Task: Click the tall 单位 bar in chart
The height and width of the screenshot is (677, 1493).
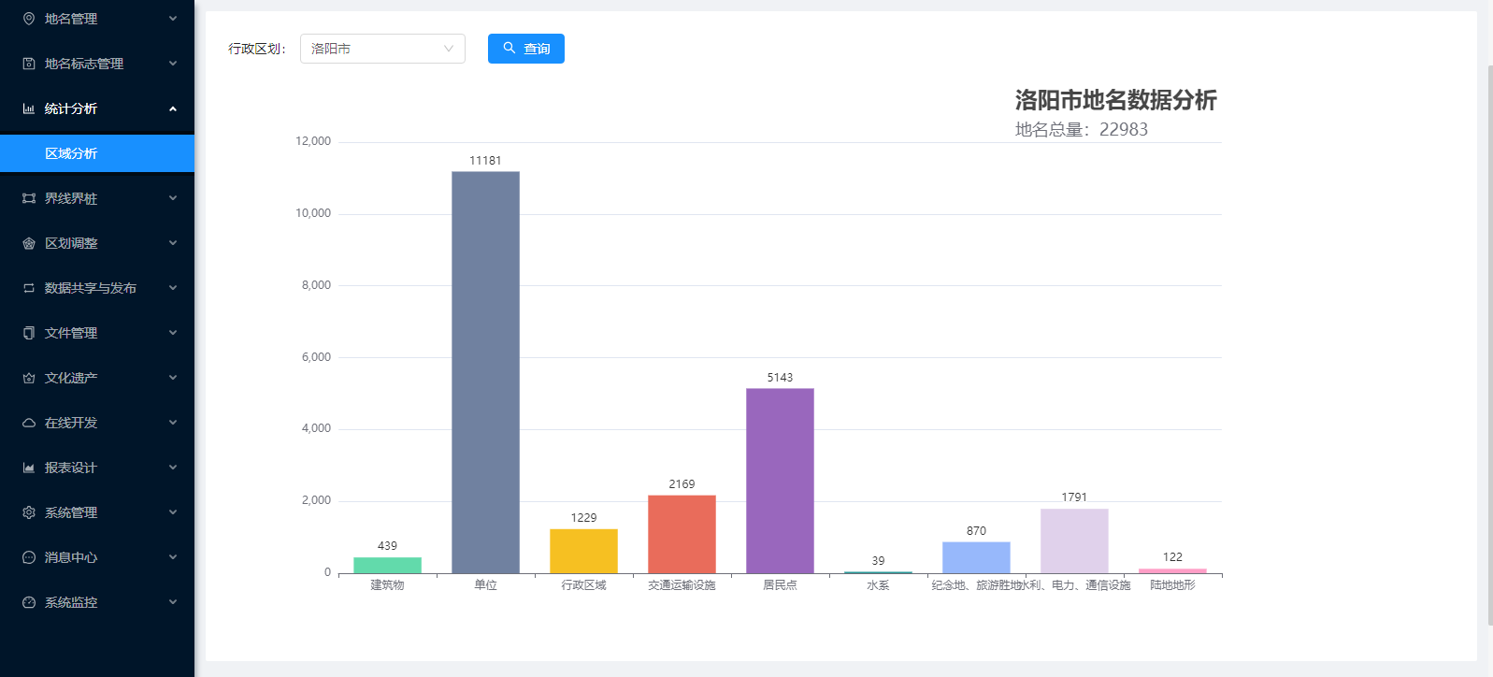Action: (x=485, y=372)
